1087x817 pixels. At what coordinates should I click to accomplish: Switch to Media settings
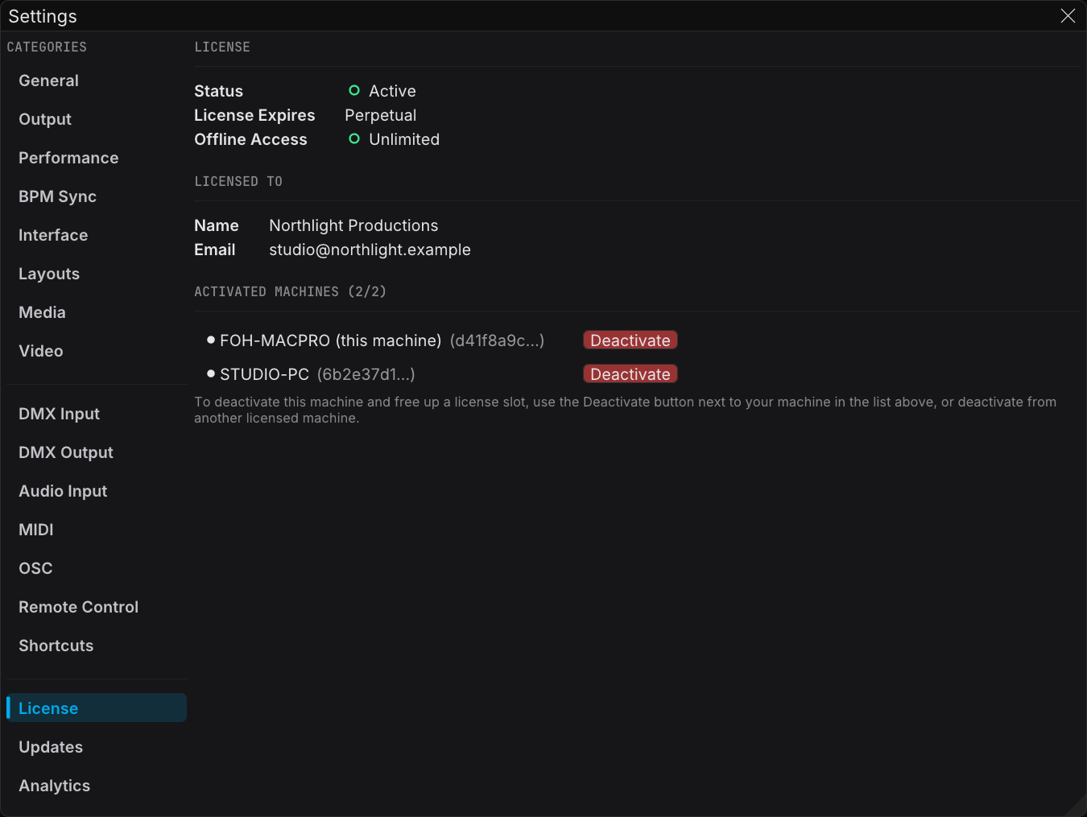pos(97,312)
